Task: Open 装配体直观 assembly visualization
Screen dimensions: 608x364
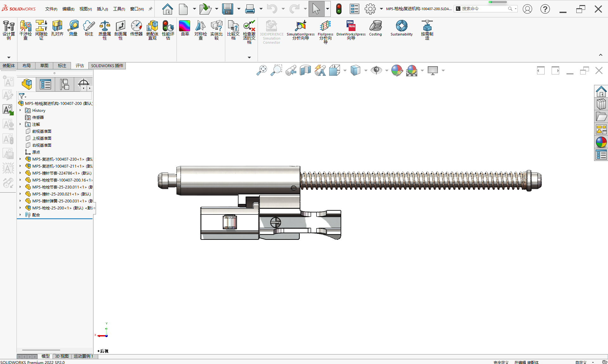Action: (152, 30)
